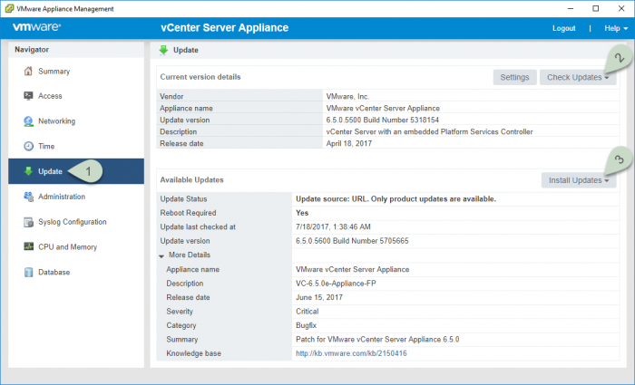
Task: Click the 'vCenter Server Appliance' banner title
Action: coord(224,27)
